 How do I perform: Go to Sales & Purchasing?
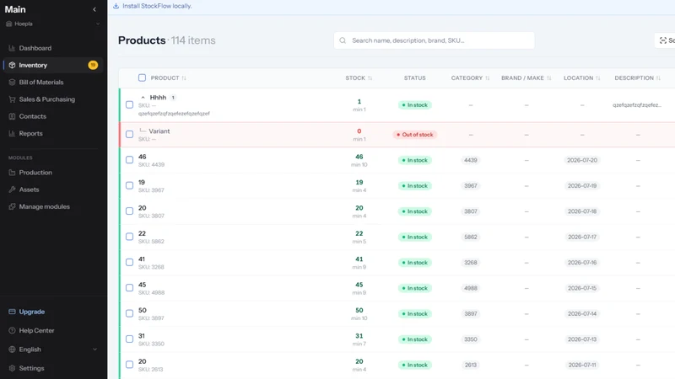click(52, 99)
